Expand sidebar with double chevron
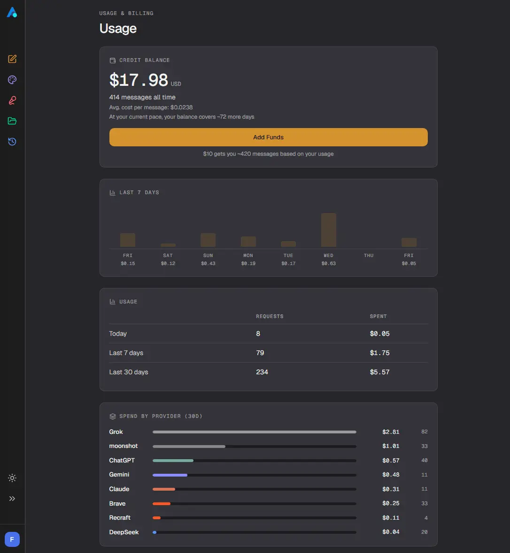Screen dimensions: 510x553 (x=12, y=498)
